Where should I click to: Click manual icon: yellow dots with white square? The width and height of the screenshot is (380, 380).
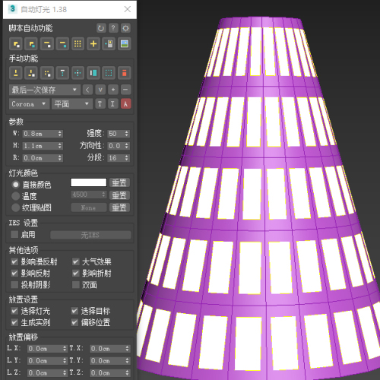(47, 73)
